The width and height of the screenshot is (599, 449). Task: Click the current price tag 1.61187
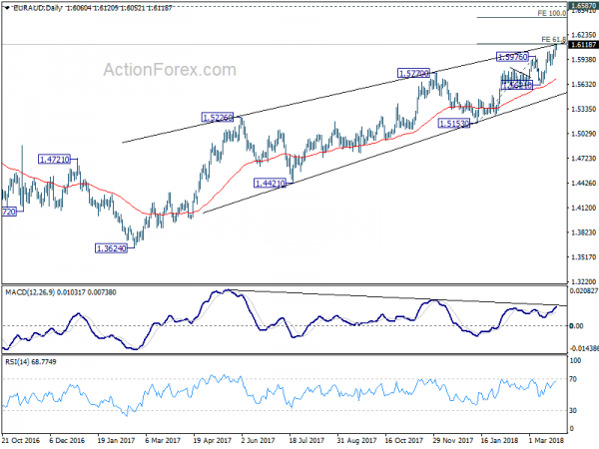583,45
